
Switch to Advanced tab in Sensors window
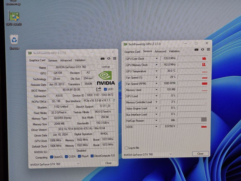click(x=160, y=51)
